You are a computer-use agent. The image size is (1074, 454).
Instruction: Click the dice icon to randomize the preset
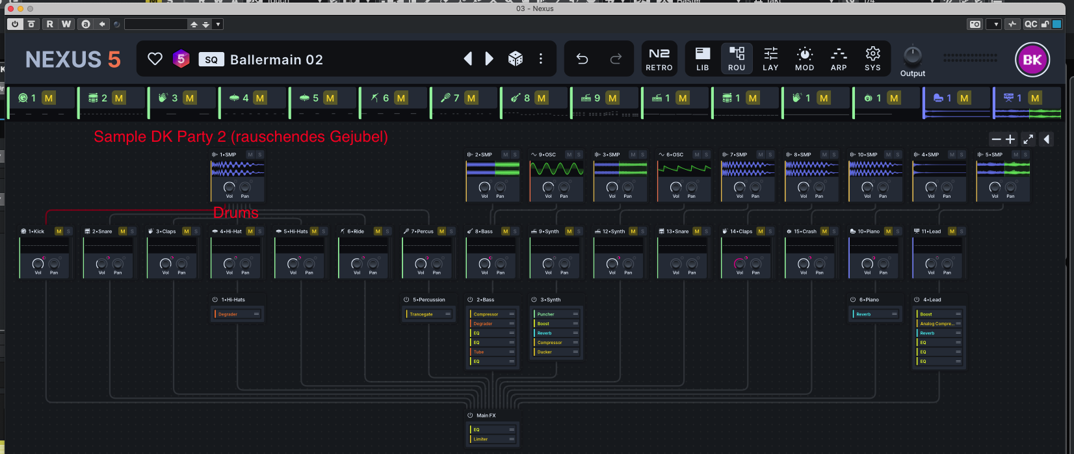pyautogui.click(x=516, y=59)
